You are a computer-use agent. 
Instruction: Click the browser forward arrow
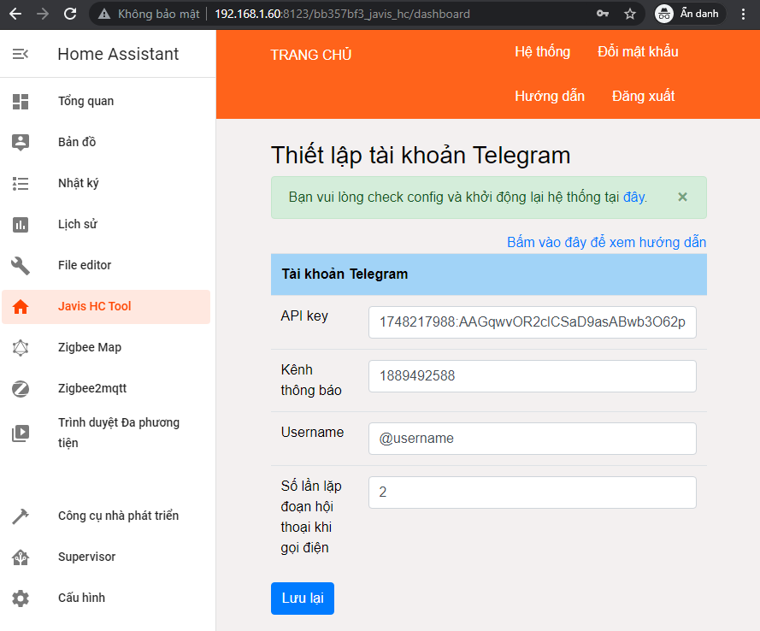[43, 14]
